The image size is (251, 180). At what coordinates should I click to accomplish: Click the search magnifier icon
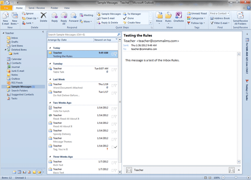click(119, 34)
